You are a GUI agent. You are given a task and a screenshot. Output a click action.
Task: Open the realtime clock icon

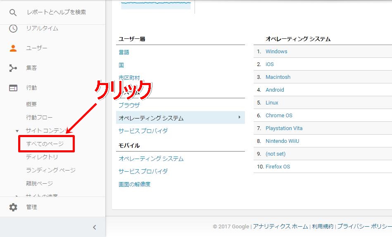[x=13, y=28]
